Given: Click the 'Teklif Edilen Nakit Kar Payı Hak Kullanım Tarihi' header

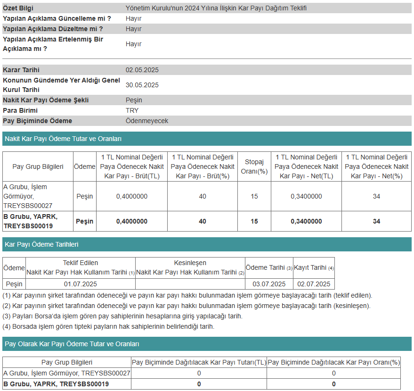Looking at the screenshot, I should pyautogui.click(x=81, y=267).
